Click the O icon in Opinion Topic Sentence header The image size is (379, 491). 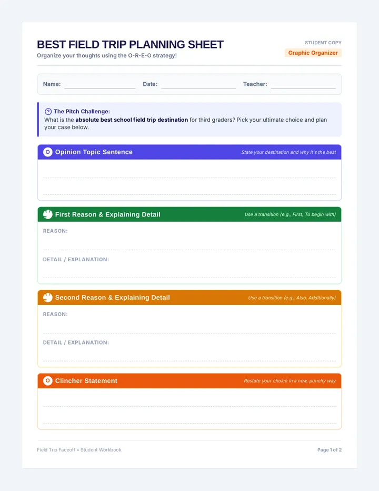47,152
